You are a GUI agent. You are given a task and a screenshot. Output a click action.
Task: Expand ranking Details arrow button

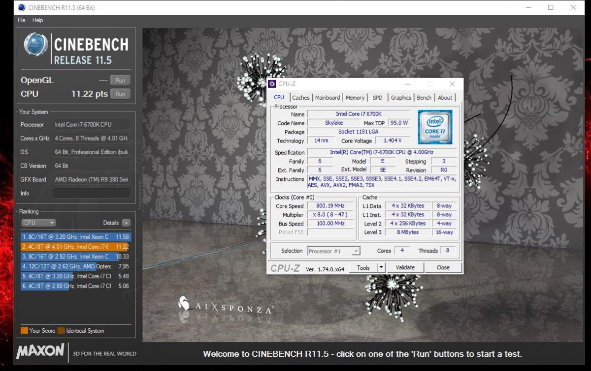point(126,223)
